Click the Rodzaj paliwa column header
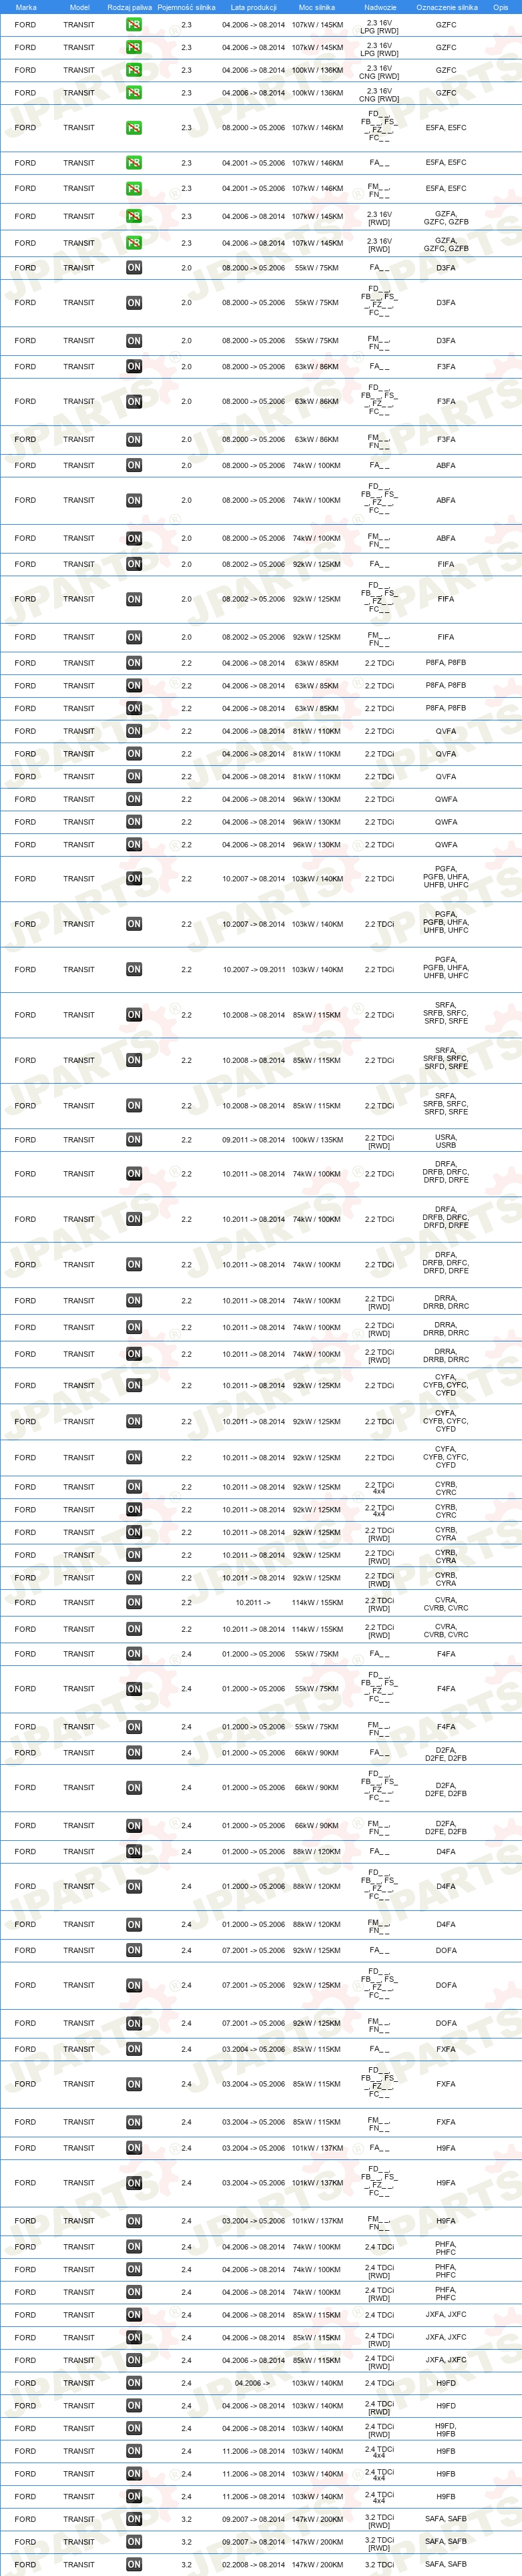 coord(130,7)
